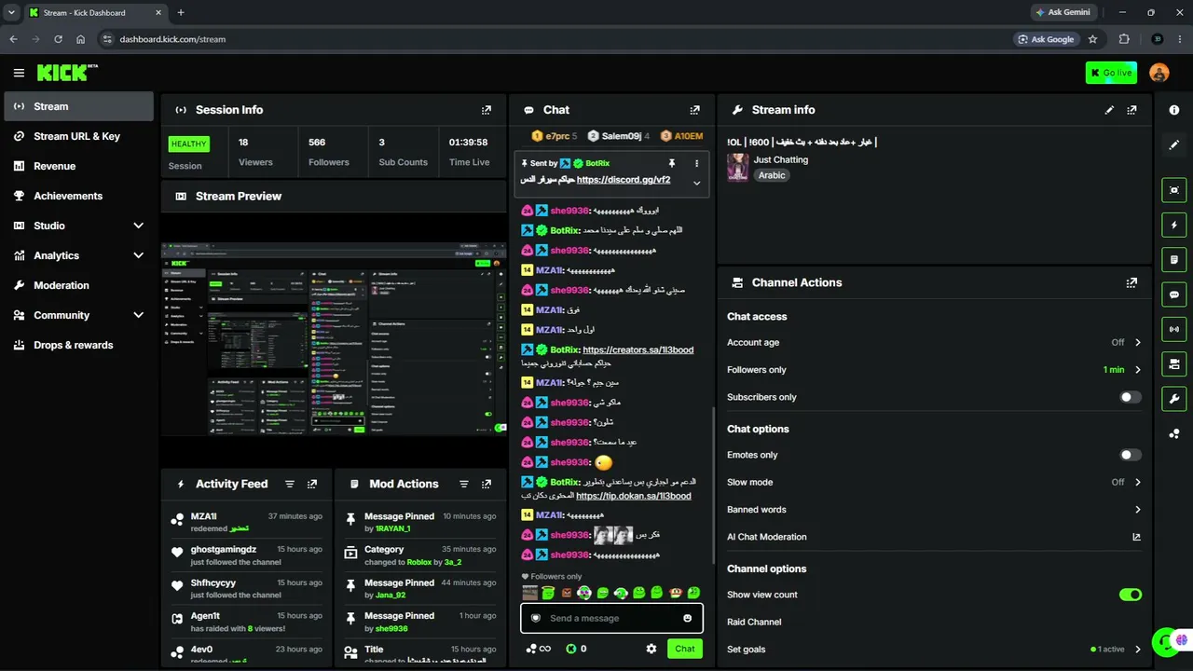Image resolution: width=1193 pixels, height=671 pixels.
Task: Reload the browser page
Action: (58, 39)
